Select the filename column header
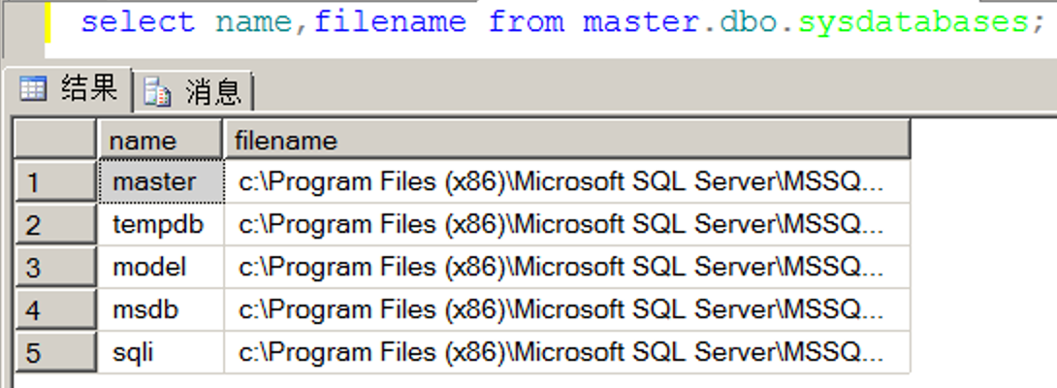Viewport: 1057px width, 388px height. click(566, 141)
